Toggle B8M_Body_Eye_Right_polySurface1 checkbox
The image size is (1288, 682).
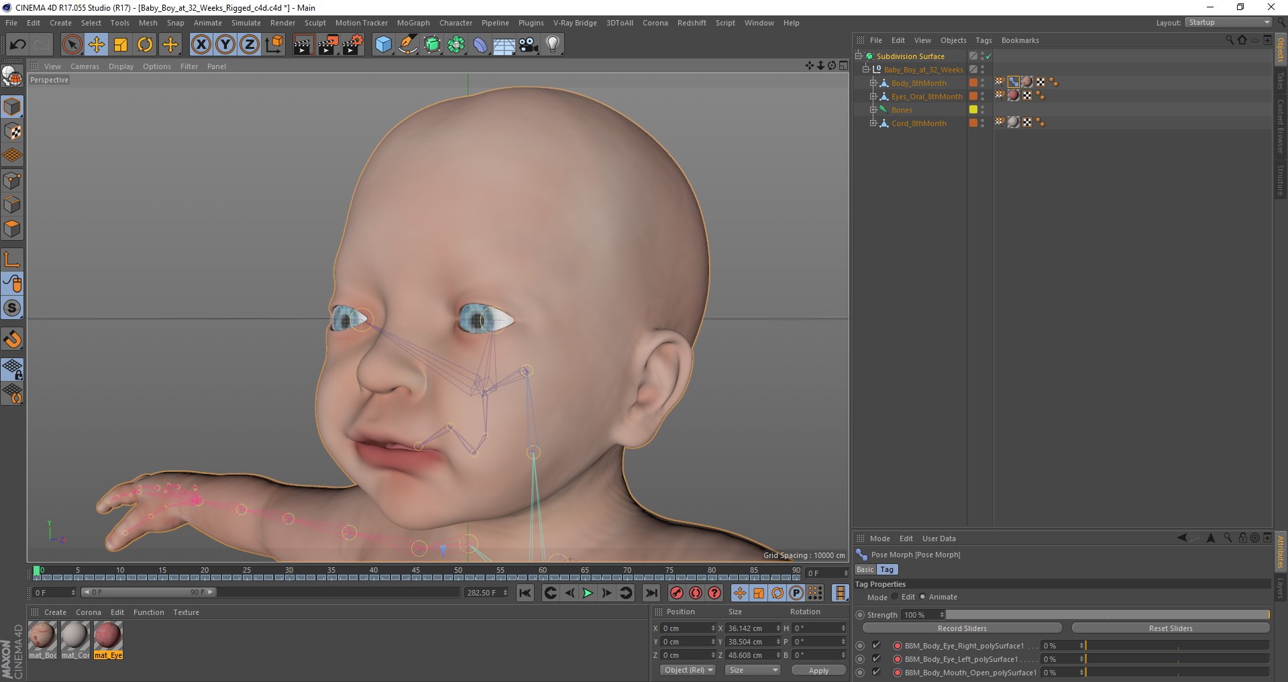(876, 645)
